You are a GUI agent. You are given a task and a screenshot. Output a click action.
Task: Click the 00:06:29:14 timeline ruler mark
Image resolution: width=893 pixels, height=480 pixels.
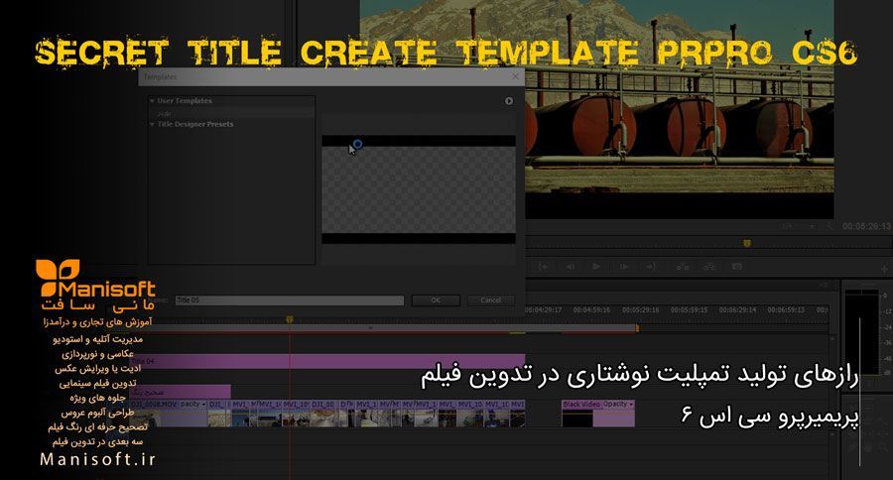[737, 309]
